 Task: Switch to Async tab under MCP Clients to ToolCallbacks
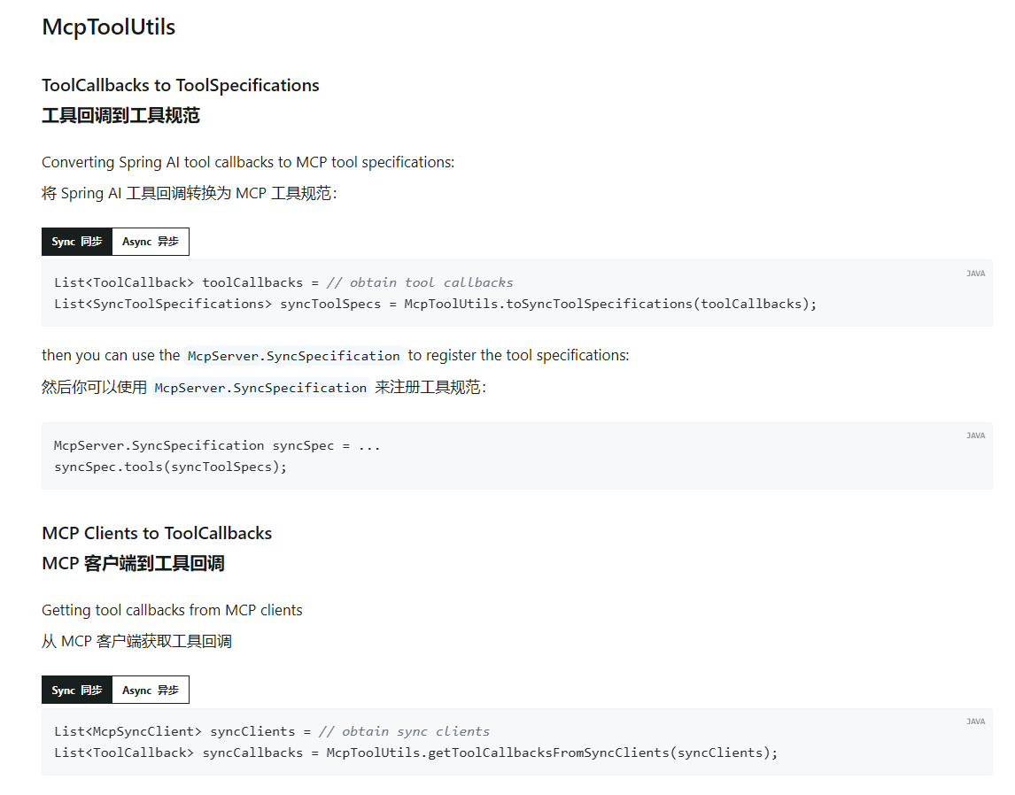click(151, 690)
